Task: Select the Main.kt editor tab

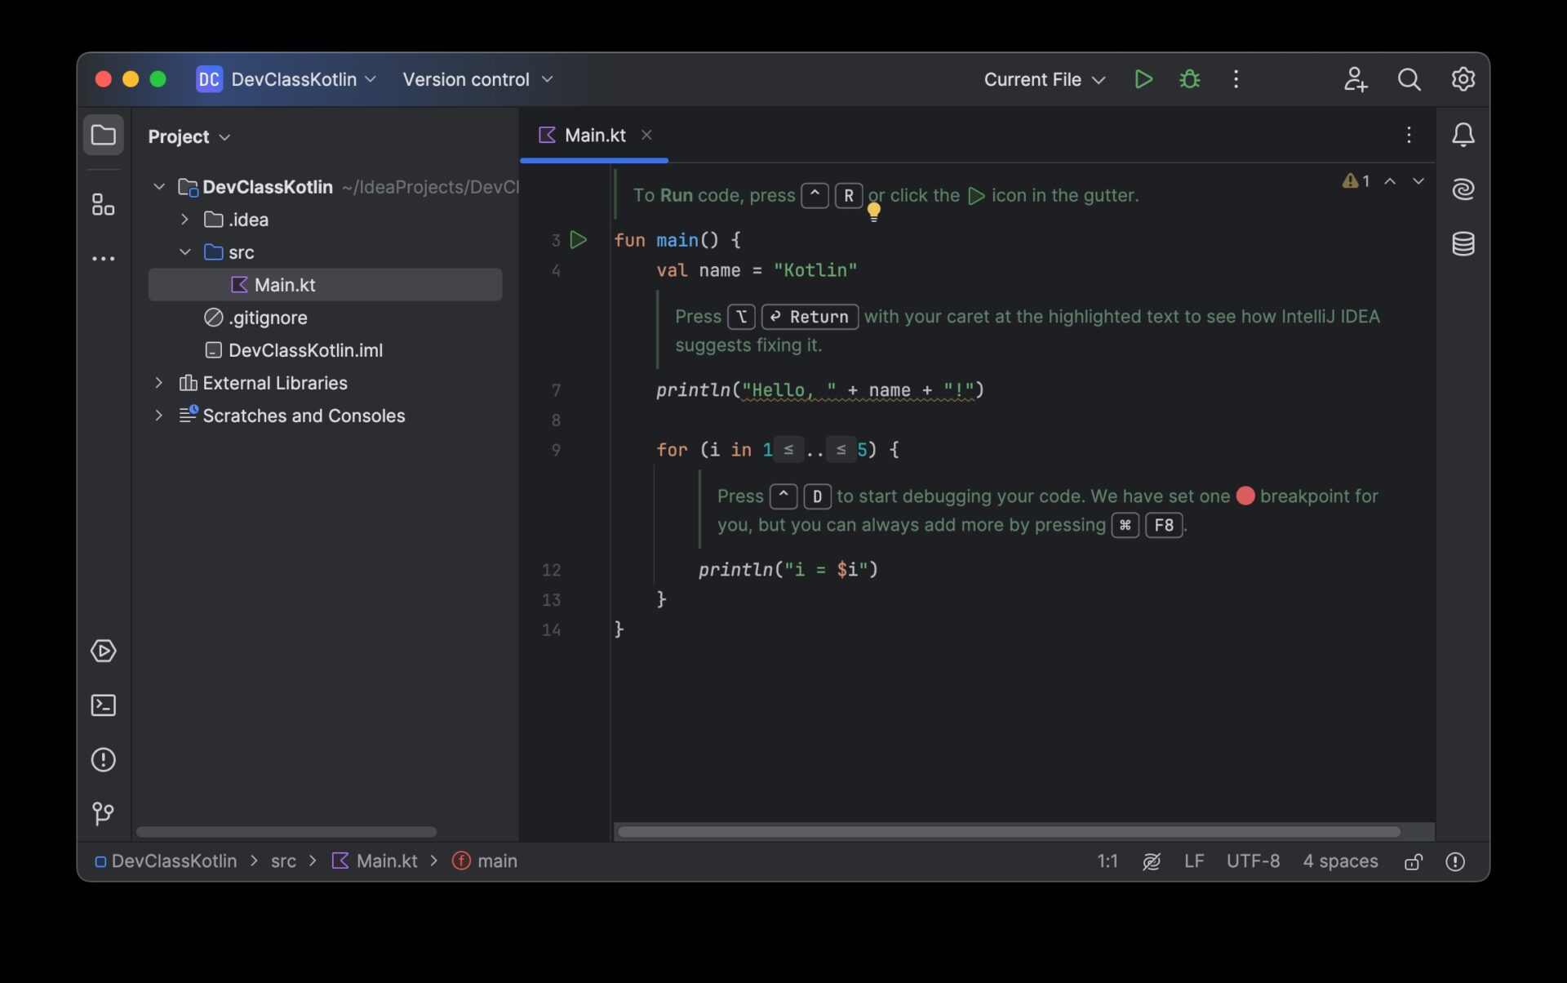Action: tap(594, 135)
